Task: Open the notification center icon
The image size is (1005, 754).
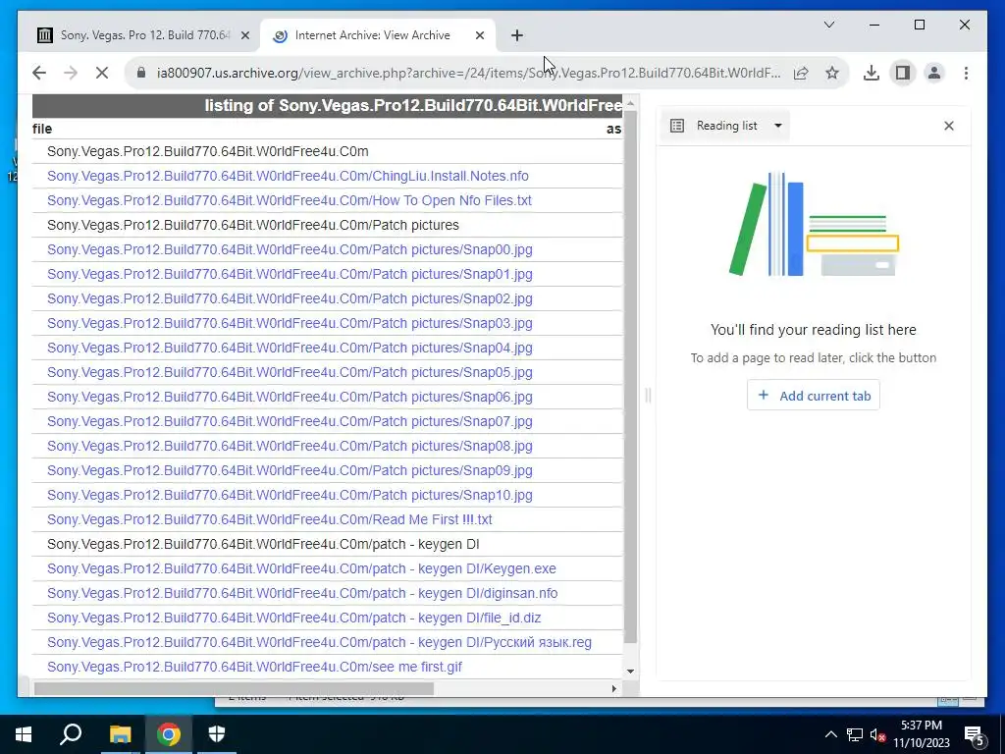Action: 975,734
